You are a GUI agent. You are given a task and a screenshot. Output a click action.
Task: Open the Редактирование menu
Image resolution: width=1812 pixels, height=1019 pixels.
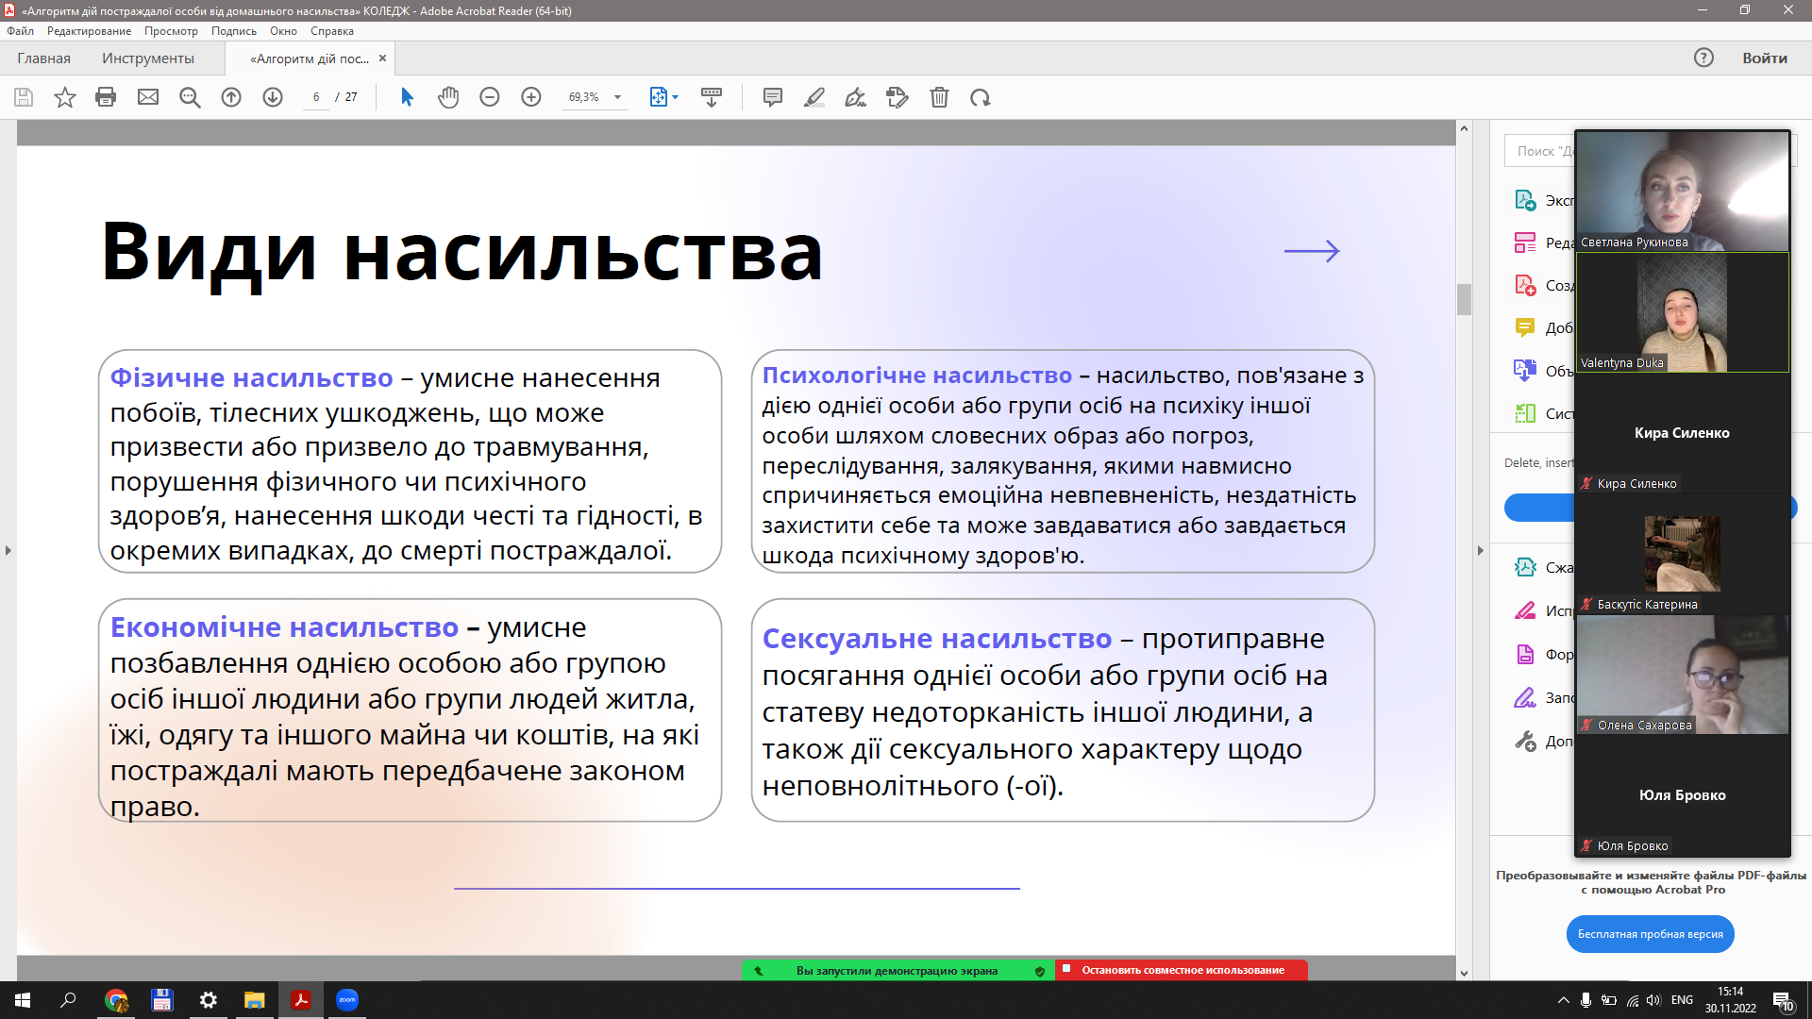pyautogui.click(x=89, y=31)
